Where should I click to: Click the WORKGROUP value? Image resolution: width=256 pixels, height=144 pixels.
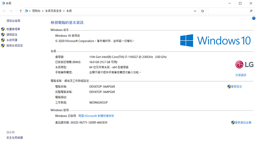98,103
